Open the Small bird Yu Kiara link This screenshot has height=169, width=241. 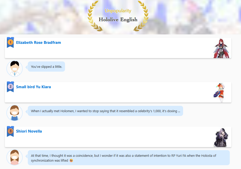[x=33, y=87]
